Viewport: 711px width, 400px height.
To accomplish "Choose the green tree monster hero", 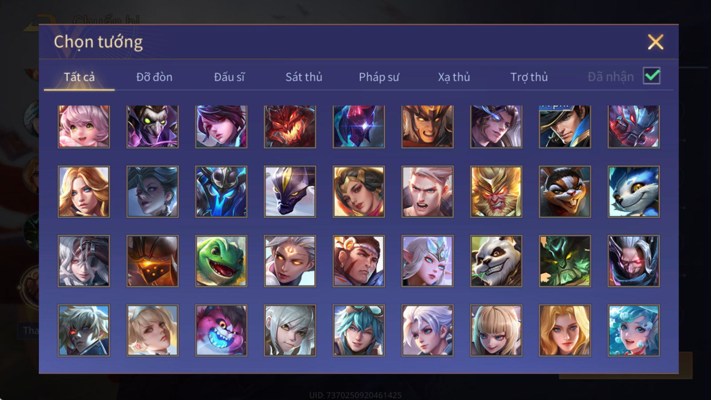I will point(565,261).
